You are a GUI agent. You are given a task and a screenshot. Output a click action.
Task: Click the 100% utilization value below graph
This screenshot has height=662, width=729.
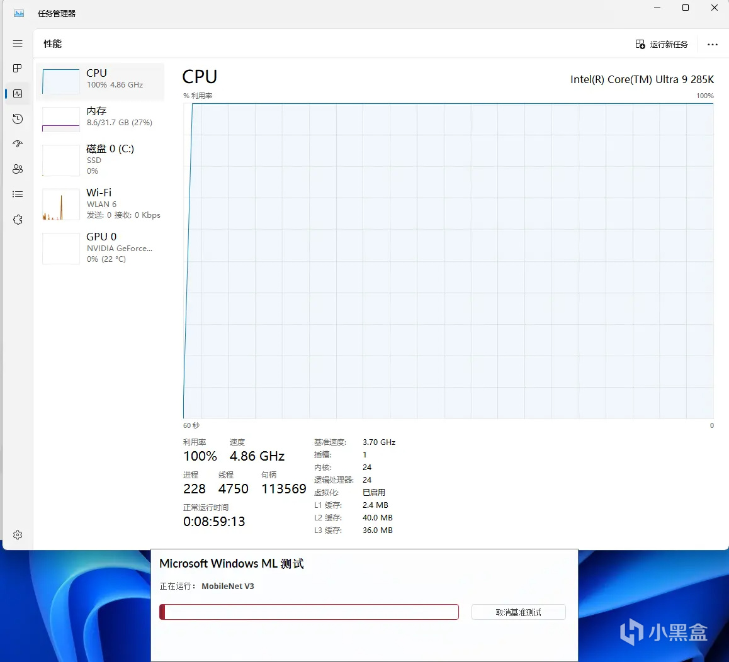200,456
